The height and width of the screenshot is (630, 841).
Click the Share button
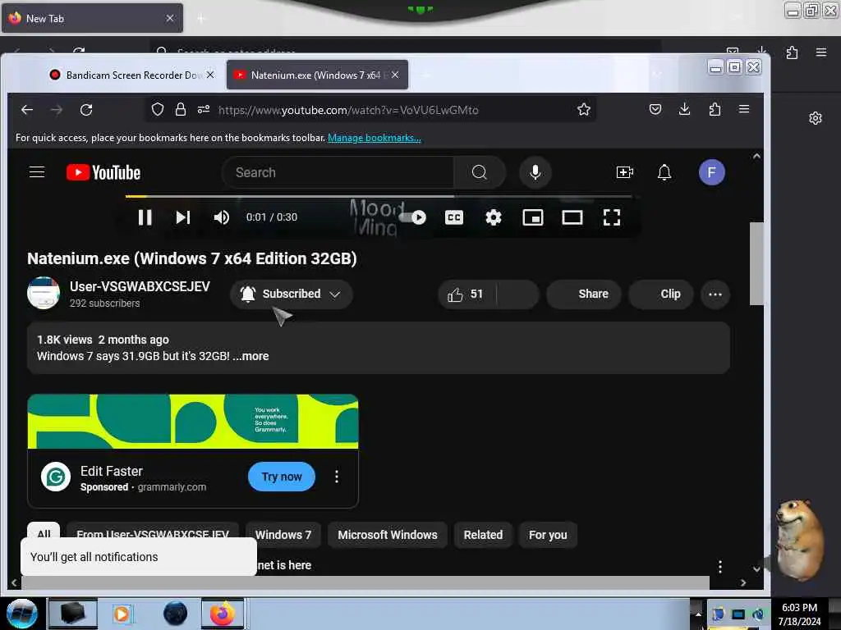584,294
